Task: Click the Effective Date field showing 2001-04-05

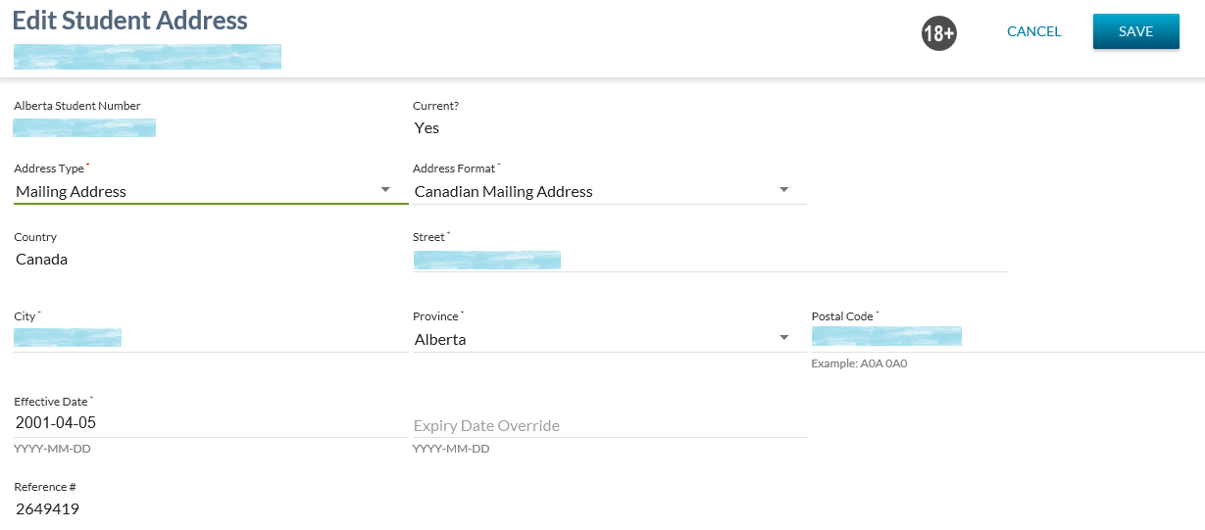Action: (x=210, y=423)
